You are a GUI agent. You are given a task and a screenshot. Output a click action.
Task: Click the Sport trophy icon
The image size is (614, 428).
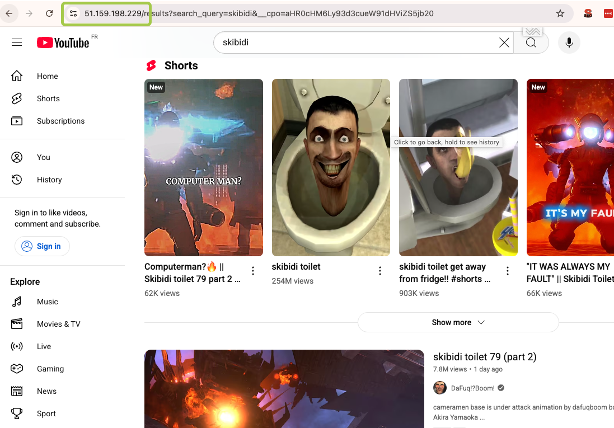(17, 413)
